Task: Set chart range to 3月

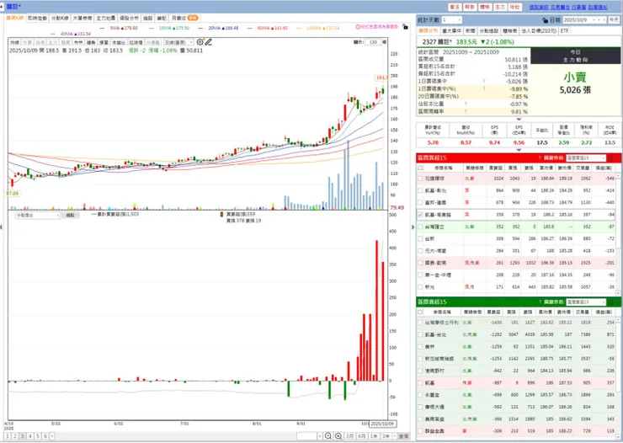Action: 349,436
